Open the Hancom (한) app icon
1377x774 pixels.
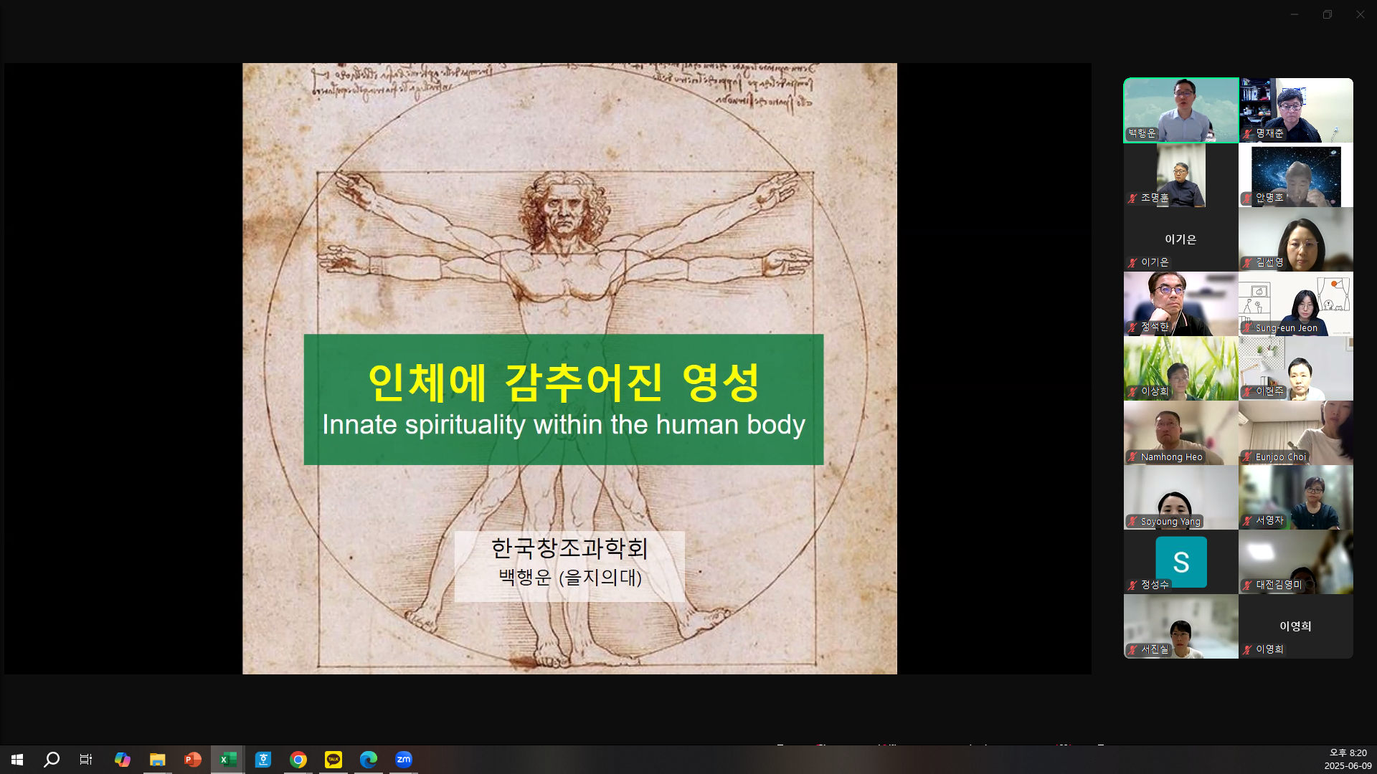pyautogui.click(x=263, y=760)
